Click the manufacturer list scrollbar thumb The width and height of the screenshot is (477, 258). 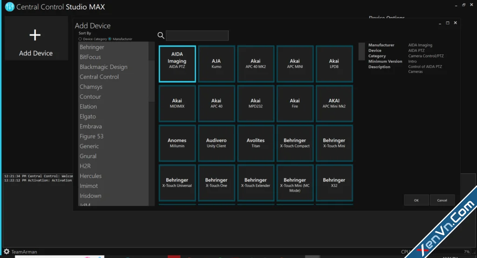tap(151, 81)
